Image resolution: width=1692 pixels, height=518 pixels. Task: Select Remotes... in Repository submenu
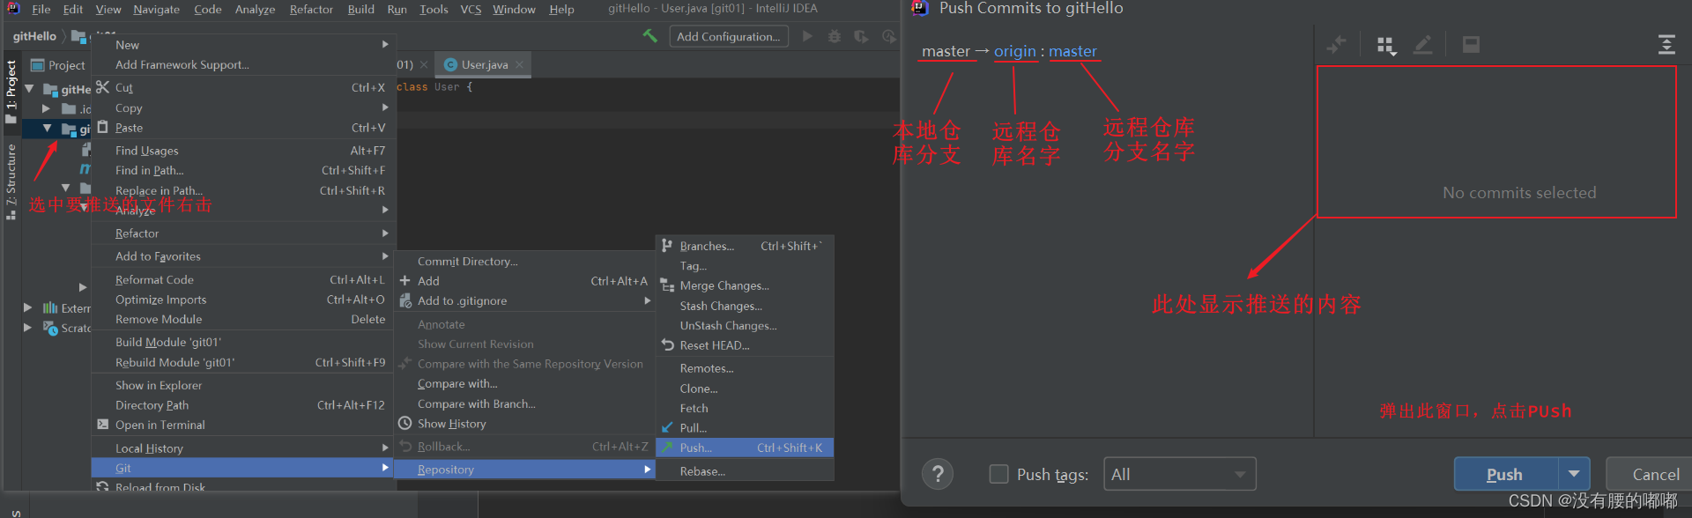point(745,368)
